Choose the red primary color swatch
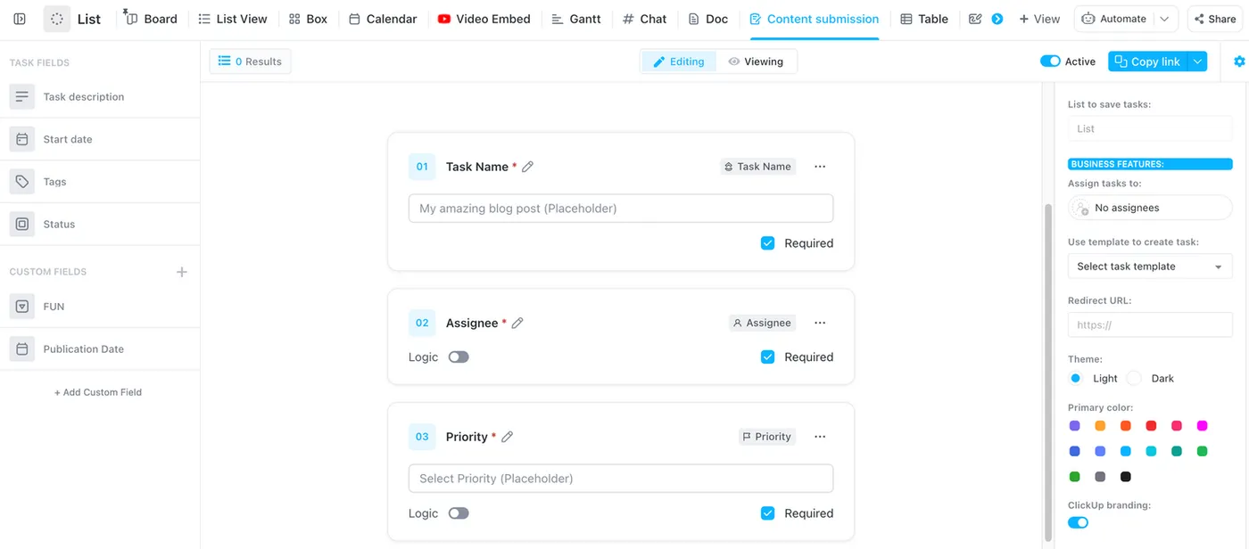This screenshot has width=1249, height=549. 1151,426
